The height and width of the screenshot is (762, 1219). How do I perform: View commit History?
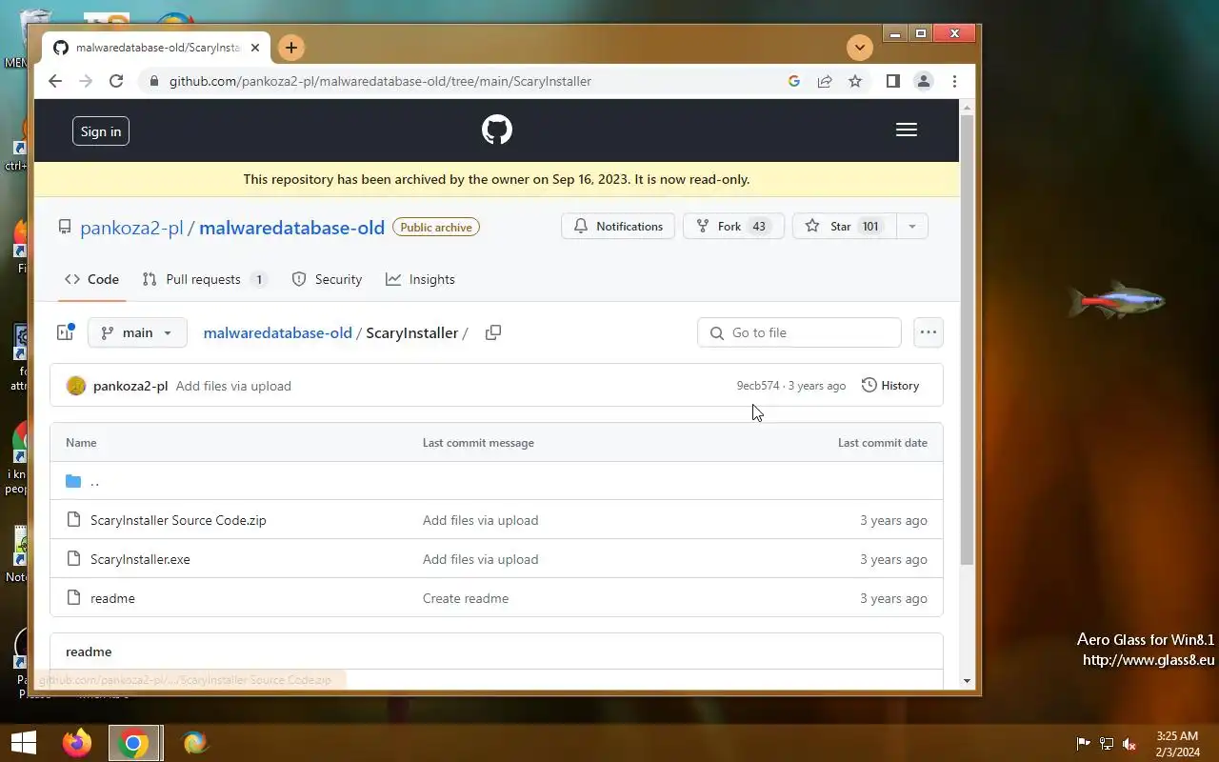[x=890, y=386]
